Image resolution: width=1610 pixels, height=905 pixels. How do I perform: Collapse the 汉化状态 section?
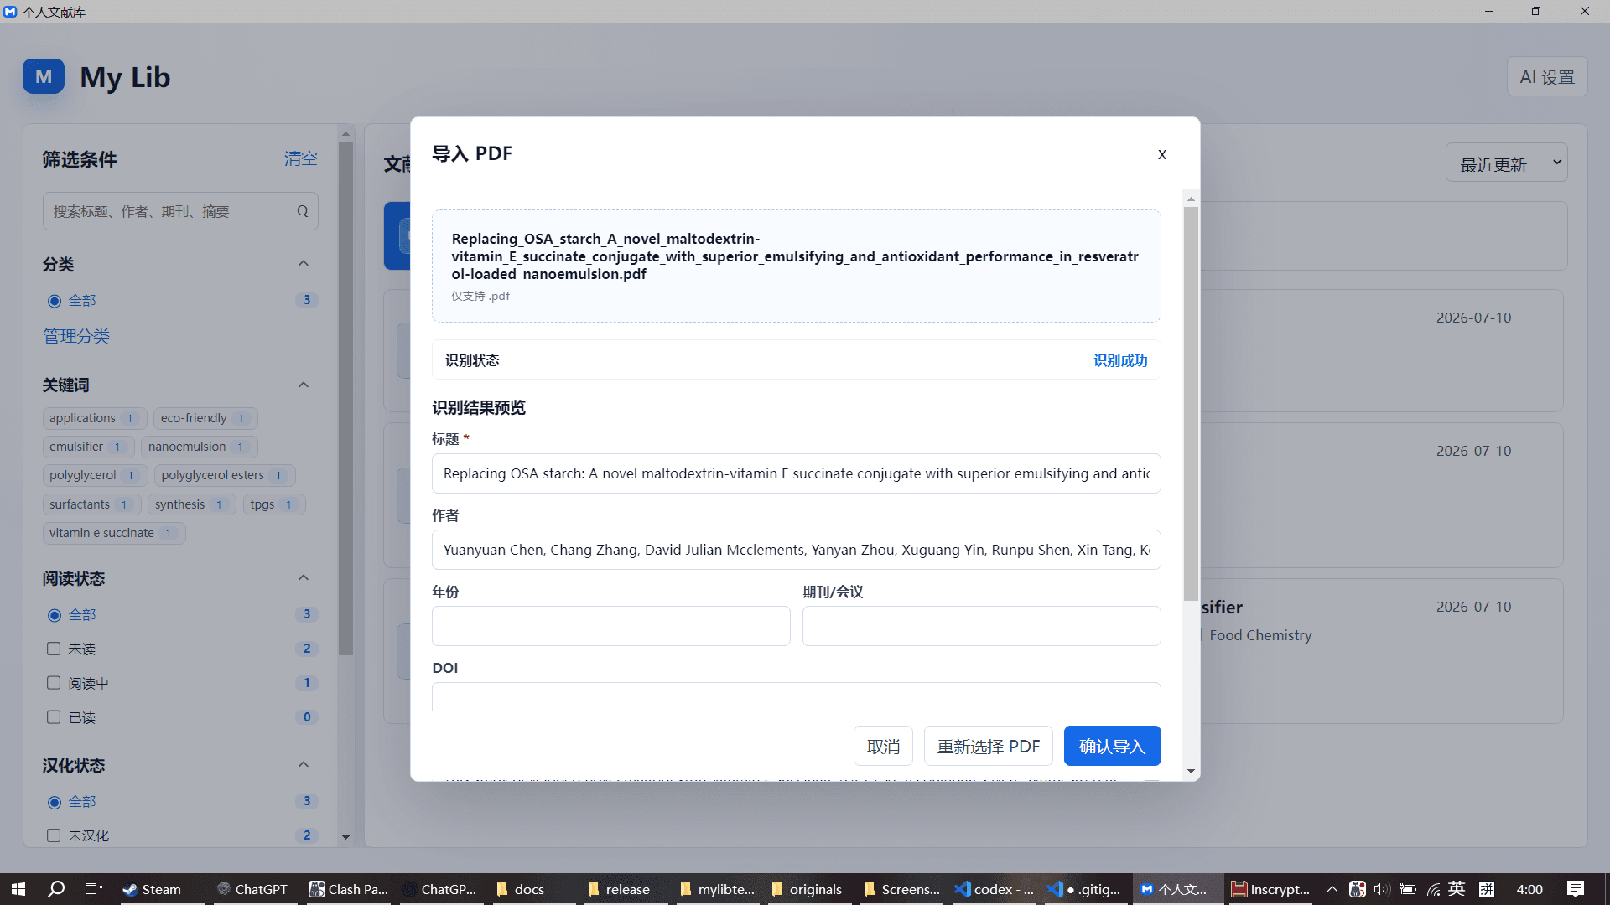coord(304,764)
